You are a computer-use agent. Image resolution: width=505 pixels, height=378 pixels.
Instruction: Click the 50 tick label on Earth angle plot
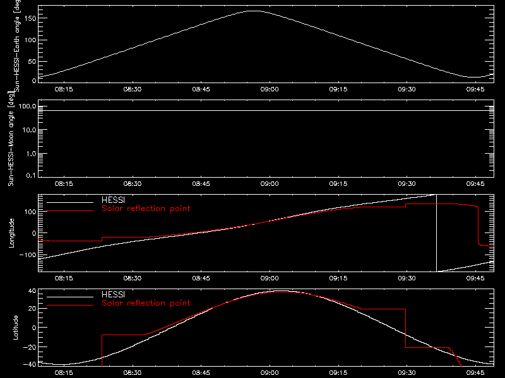[32, 61]
